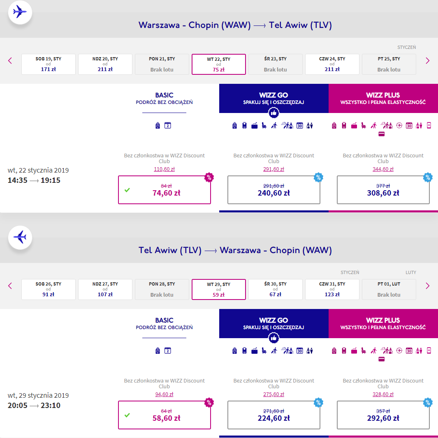The height and width of the screenshot is (438, 438).
Task: Click the airplane circle icon in return WIZZ PLUS
Action: [399, 351]
